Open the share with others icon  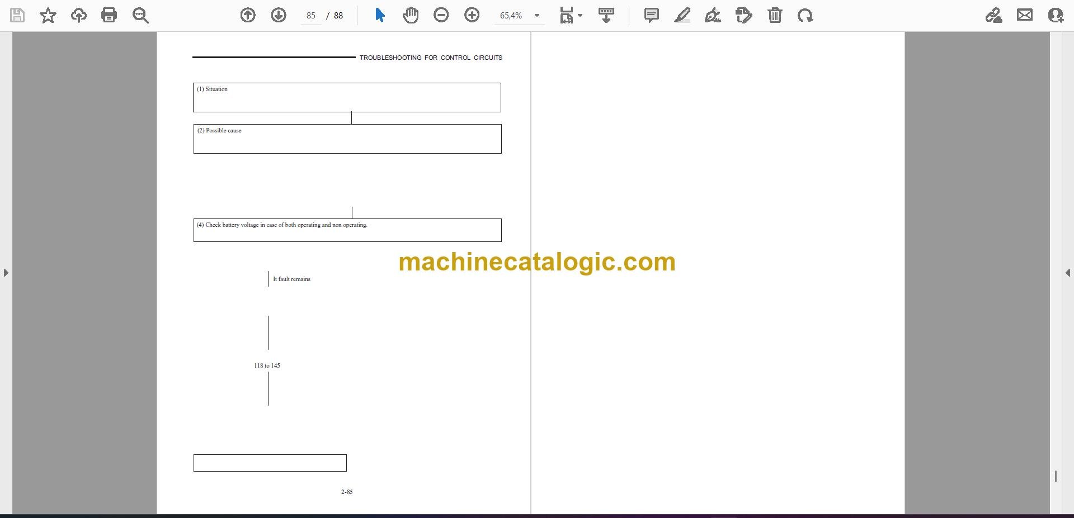(x=1056, y=15)
